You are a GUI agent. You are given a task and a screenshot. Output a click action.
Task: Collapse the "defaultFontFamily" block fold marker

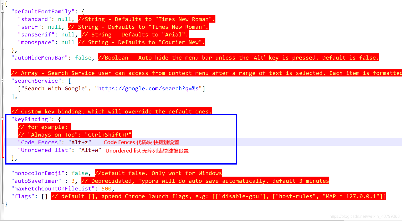coord(2,11)
